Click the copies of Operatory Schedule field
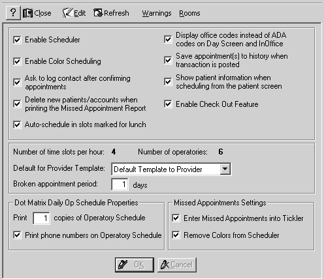This screenshot has height=279, width=324. 41,218
